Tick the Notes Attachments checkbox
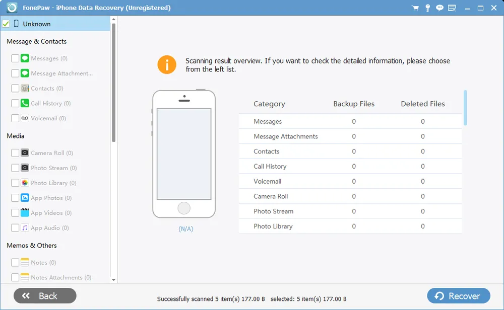 tap(15, 277)
